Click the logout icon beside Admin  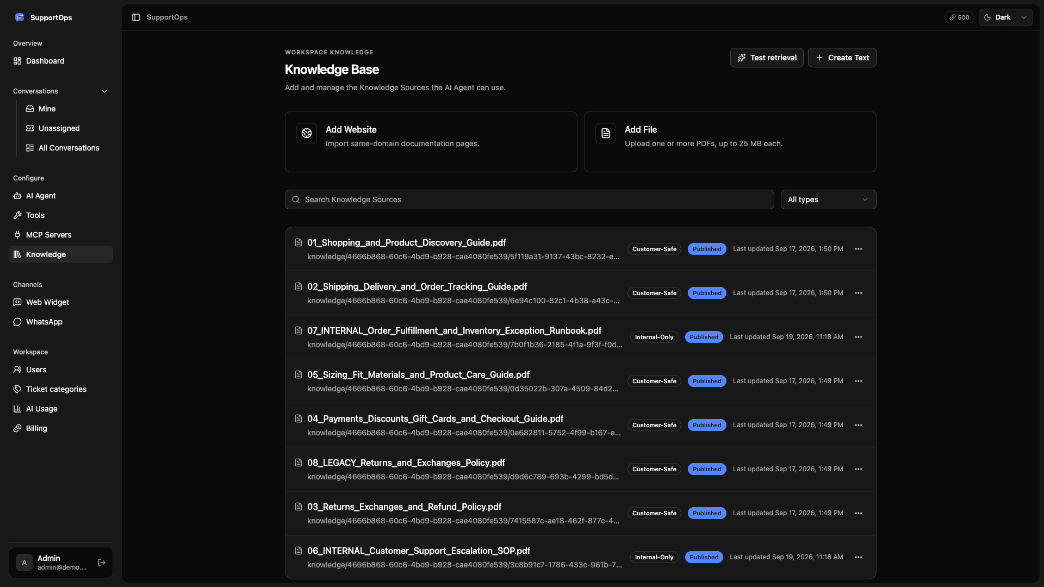coord(102,563)
